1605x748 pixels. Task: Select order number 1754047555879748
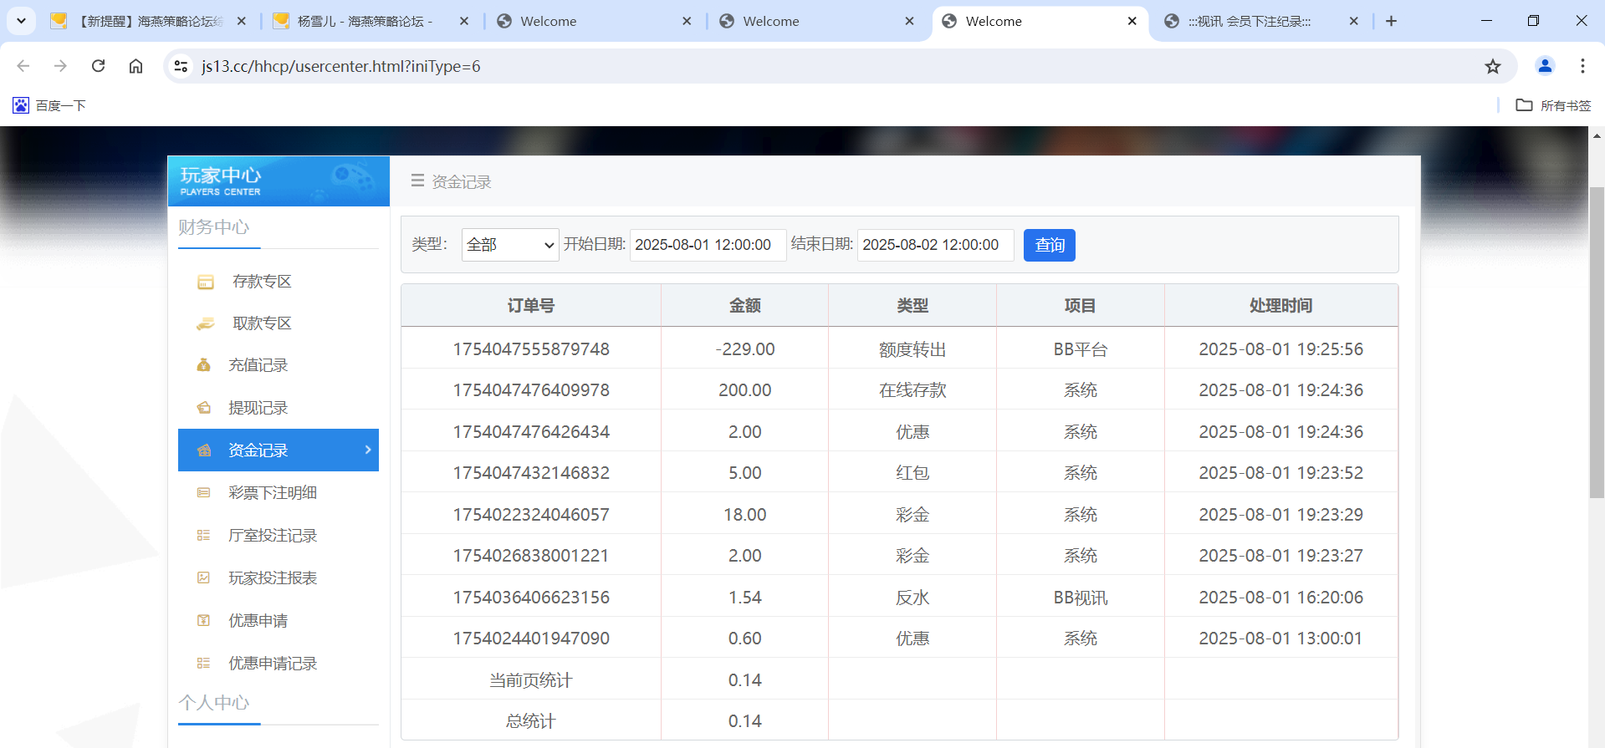click(x=531, y=349)
